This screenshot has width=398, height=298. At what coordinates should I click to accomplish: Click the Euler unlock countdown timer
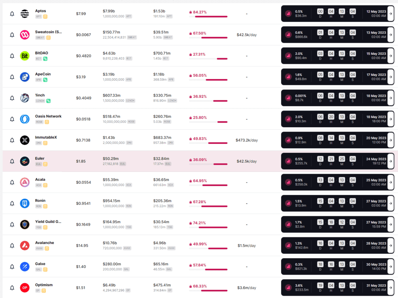click(336, 161)
